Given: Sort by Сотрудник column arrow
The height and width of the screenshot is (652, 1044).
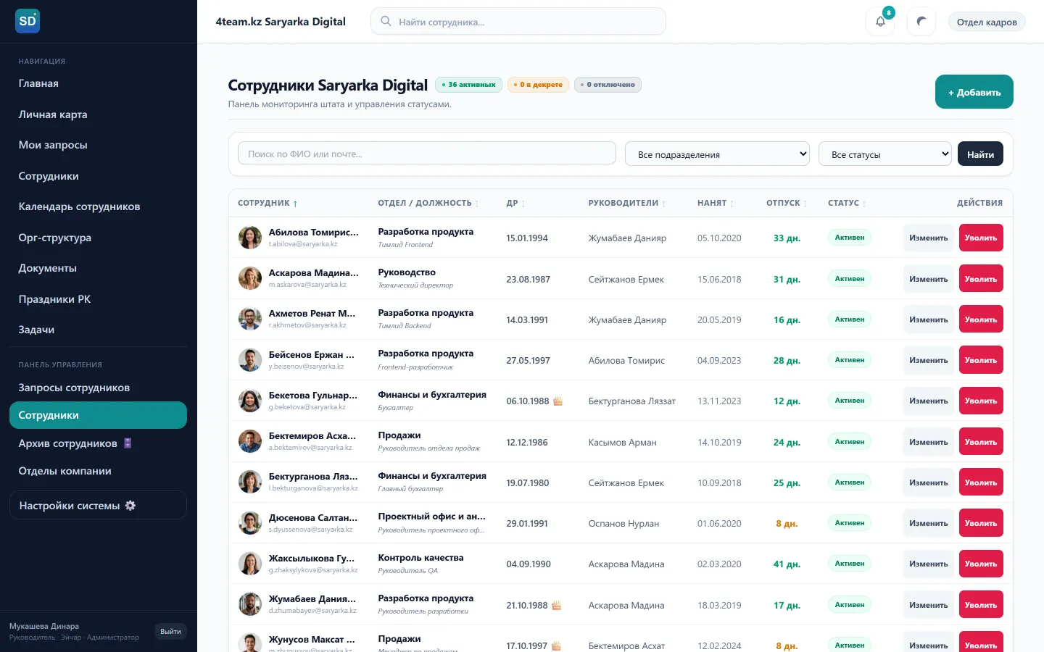Looking at the screenshot, I should [295, 204].
